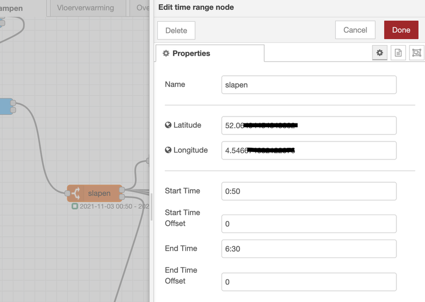
Task: Click the globe icon beside Longitude
Action: tap(168, 150)
